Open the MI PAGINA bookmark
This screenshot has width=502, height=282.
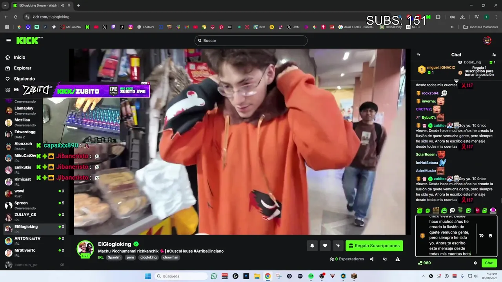pos(70,27)
